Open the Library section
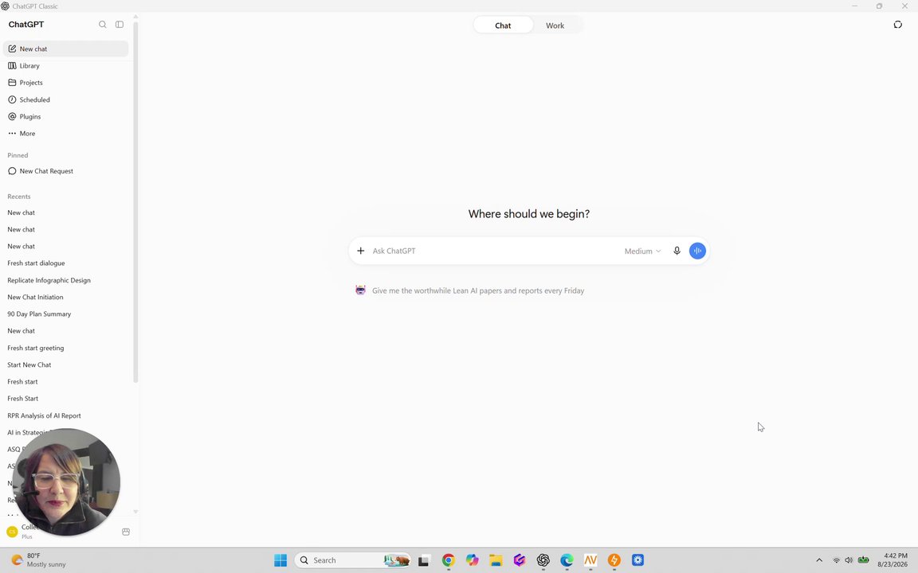Screen dimensions: 918x573 coord(65,65)
